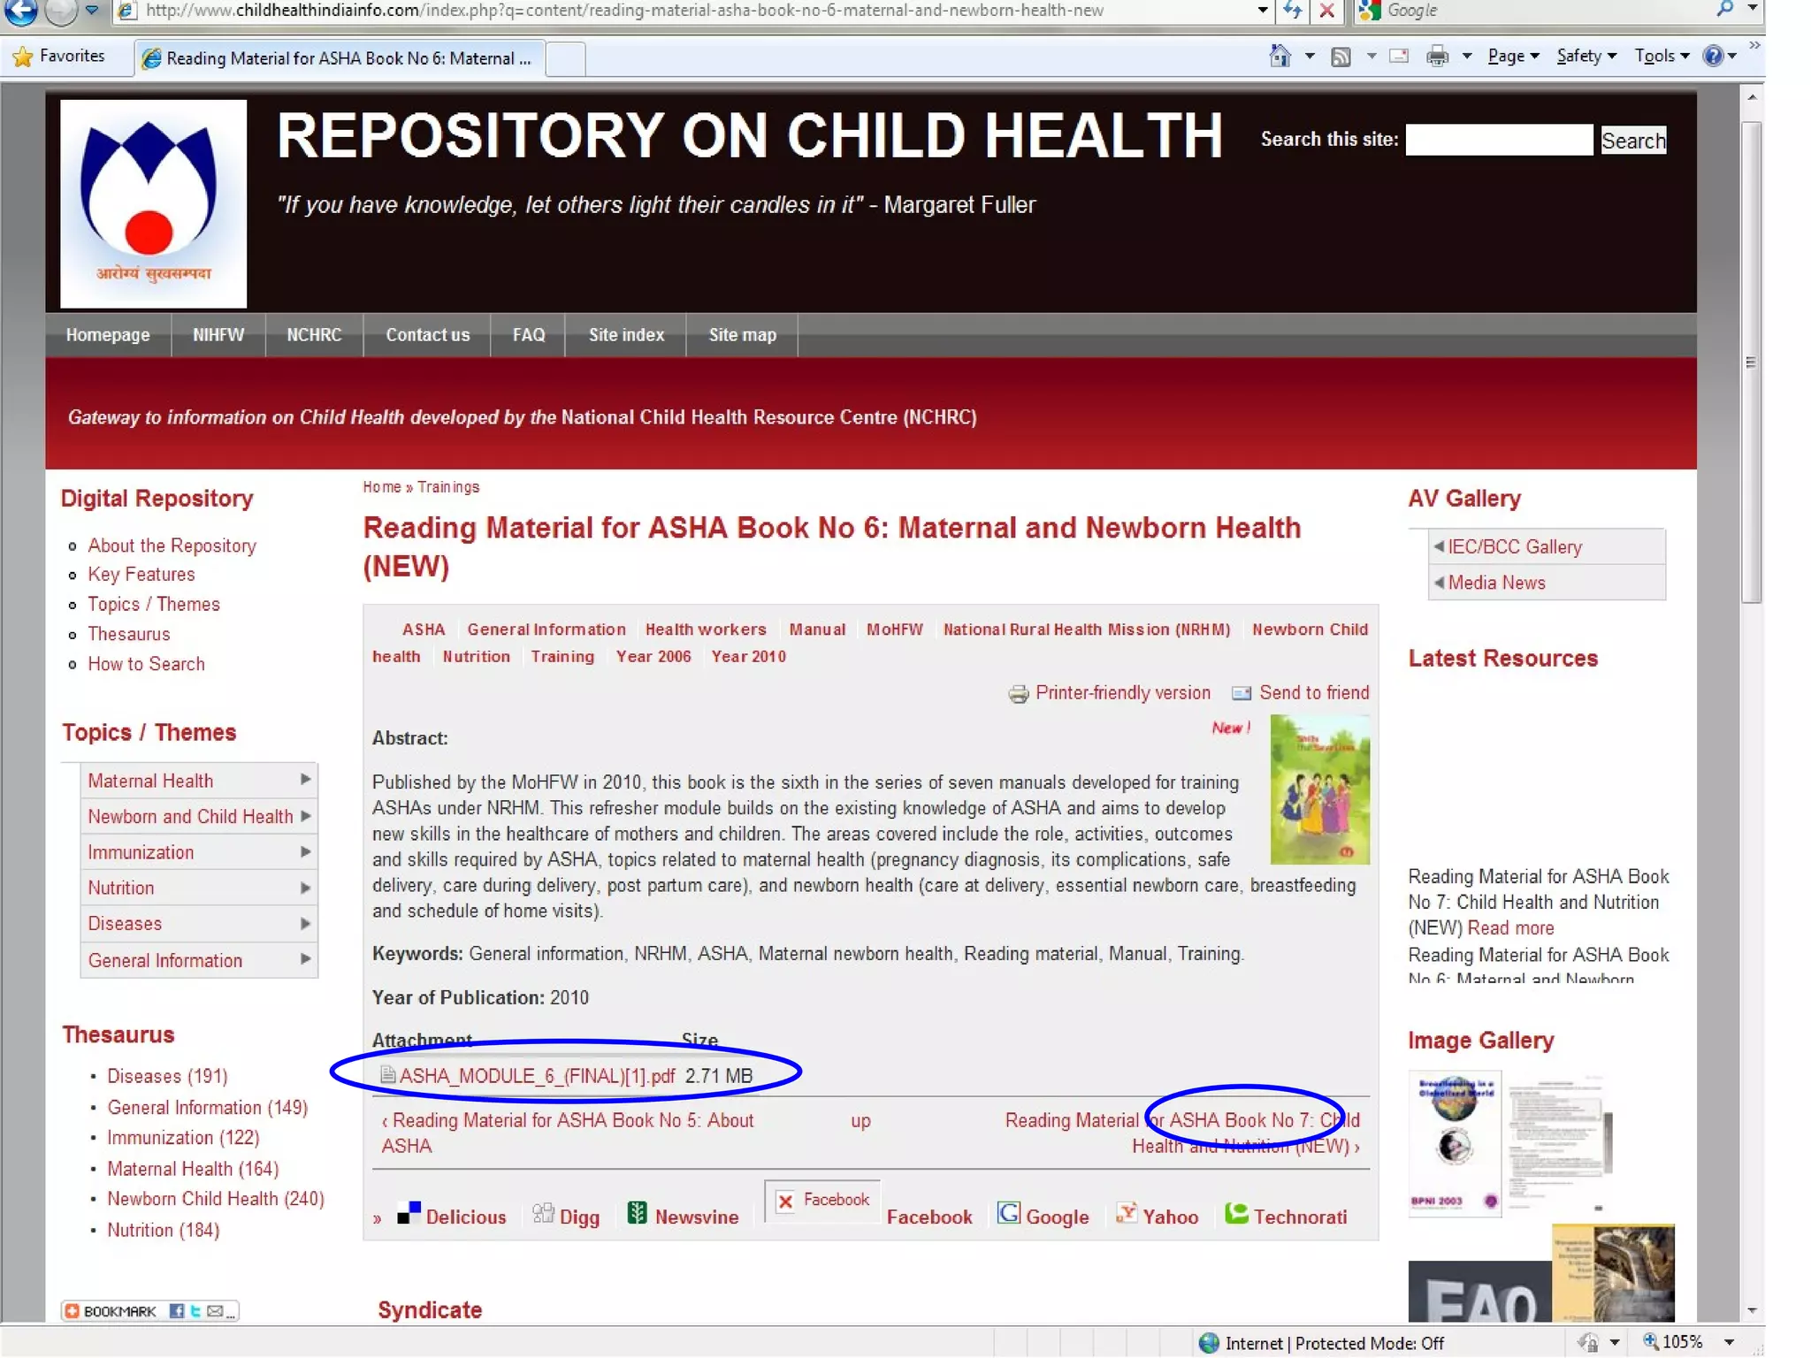
Task: Click the Printer-friendly version icon
Action: [x=1019, y=694]
